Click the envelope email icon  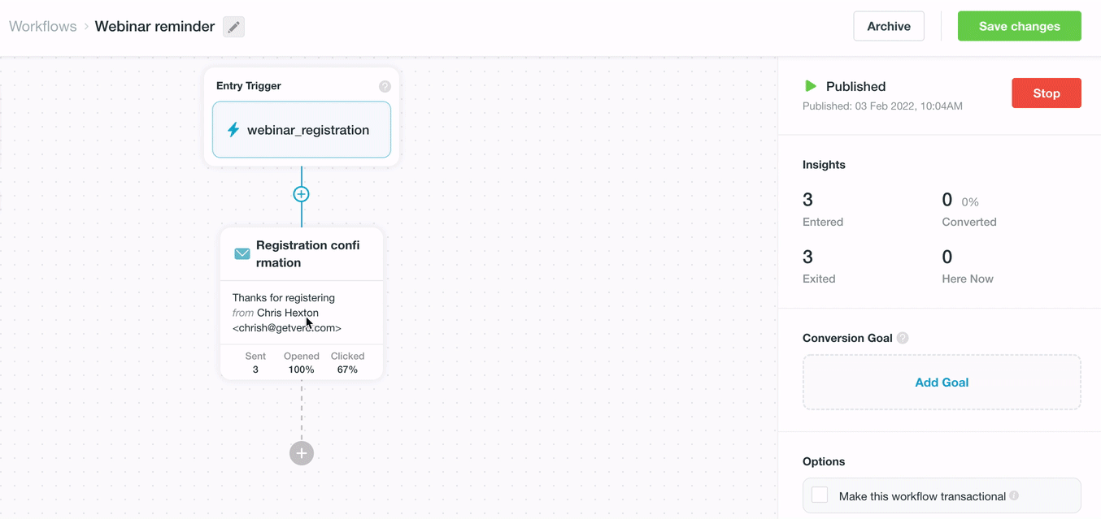pos(242,254)
